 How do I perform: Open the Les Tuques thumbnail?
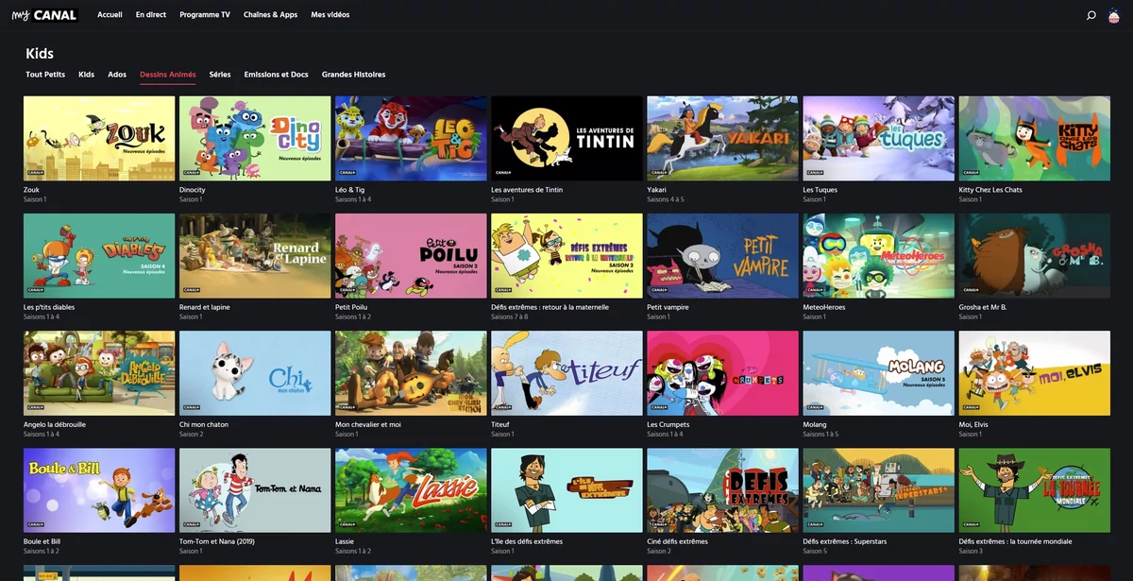coord(878,138)
